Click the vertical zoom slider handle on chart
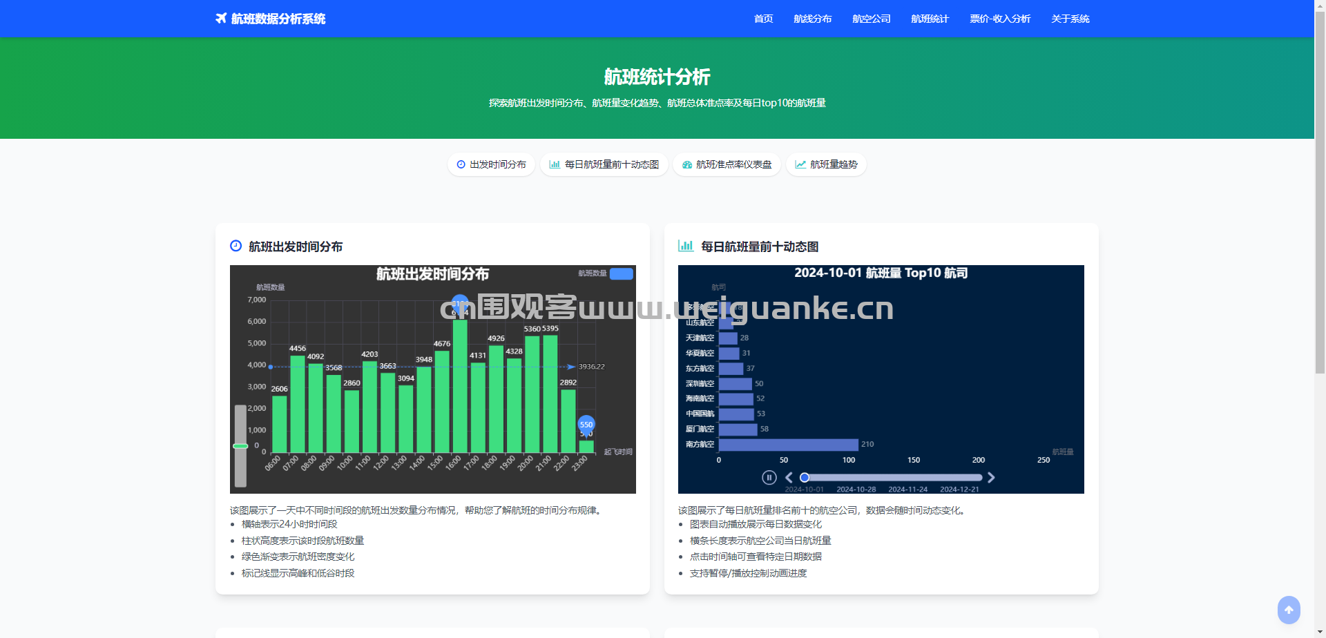 [240, 446]
